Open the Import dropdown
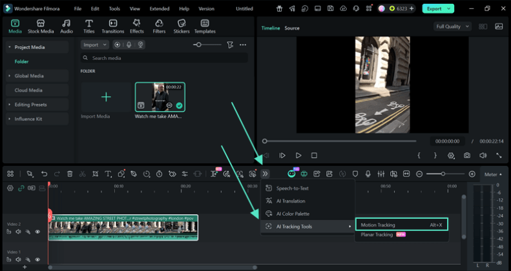 pos(94,45)
